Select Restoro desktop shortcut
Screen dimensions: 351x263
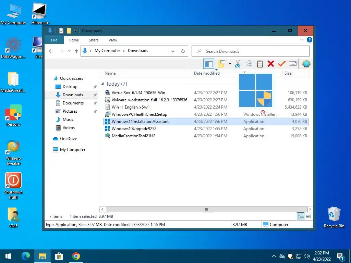[13, 115]
